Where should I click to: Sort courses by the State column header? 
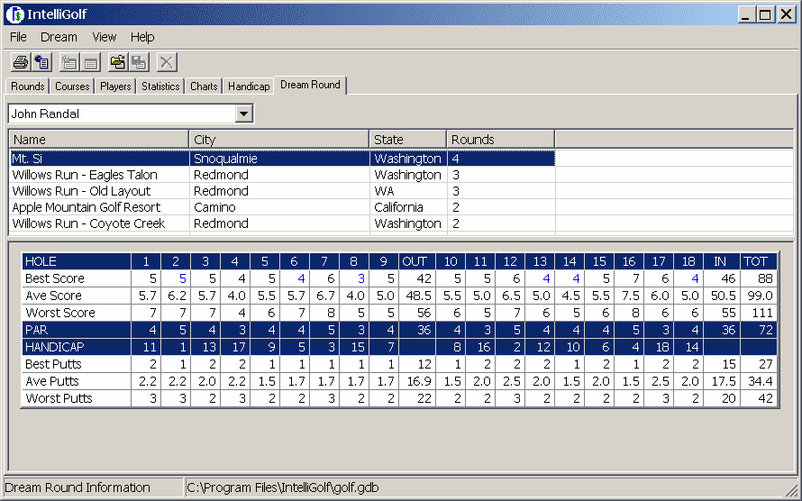[x=408, y=140]
